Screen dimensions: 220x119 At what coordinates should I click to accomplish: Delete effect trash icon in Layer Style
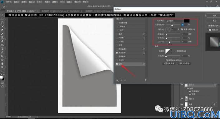(145, 80)
